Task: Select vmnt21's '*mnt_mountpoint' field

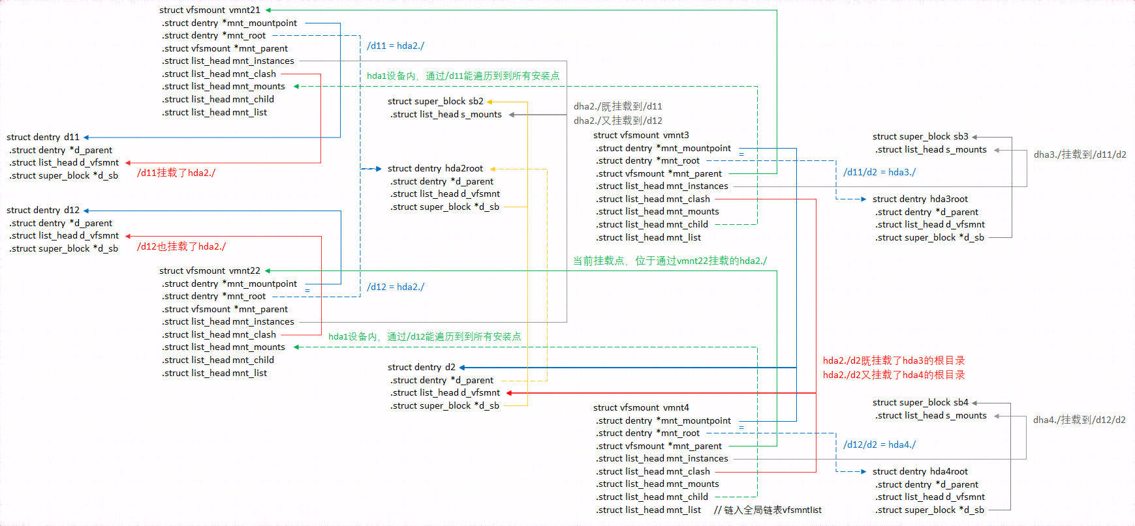Action: 230,23
